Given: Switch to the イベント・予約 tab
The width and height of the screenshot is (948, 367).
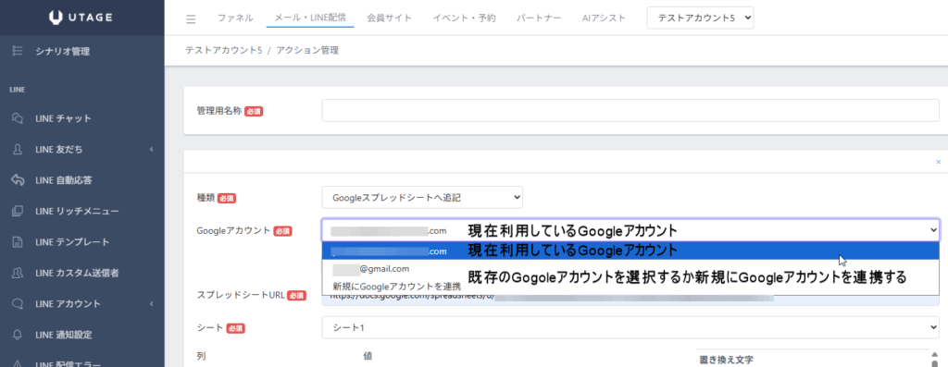Looking at the screenshot, I should (465, 18).
